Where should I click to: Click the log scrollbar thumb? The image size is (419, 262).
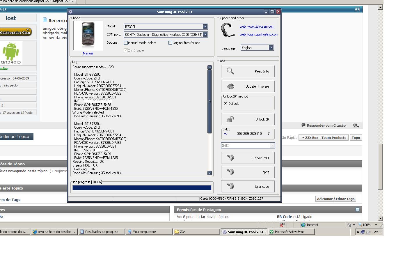[210, 101]
